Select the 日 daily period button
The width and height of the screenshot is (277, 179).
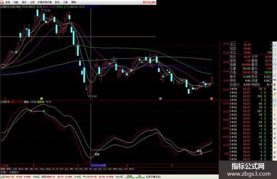(275, 133)
